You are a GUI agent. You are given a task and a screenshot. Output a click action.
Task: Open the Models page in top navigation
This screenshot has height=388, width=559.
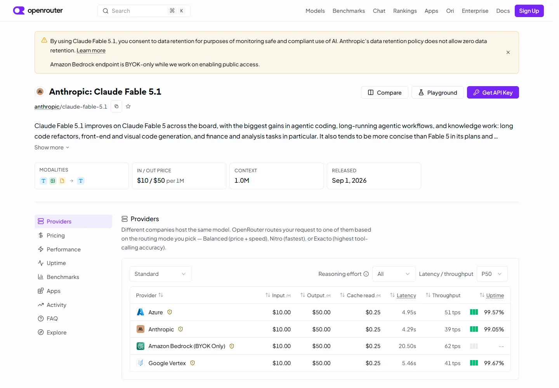[315, 11]
